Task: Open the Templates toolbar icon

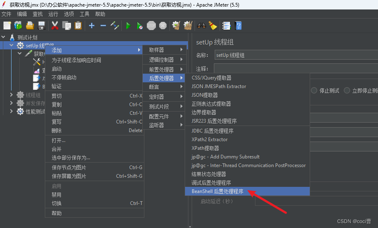Action: point(18,26)
